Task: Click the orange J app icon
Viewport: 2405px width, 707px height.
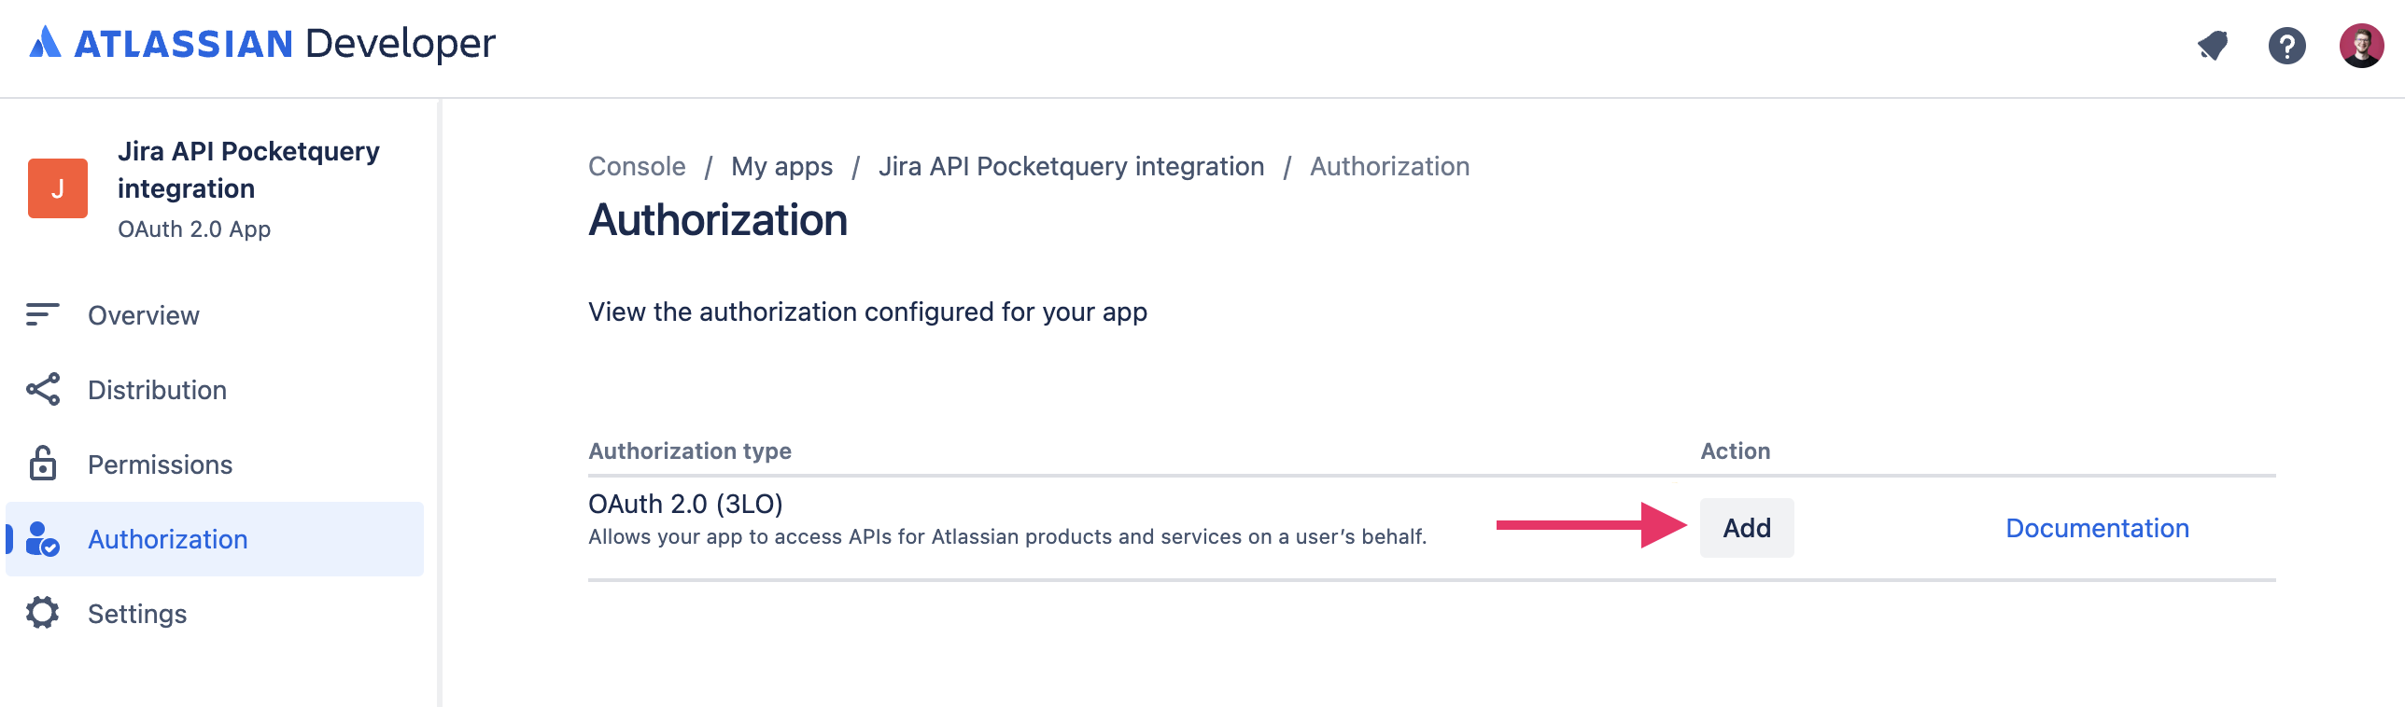Action: (x=58, y=187)
